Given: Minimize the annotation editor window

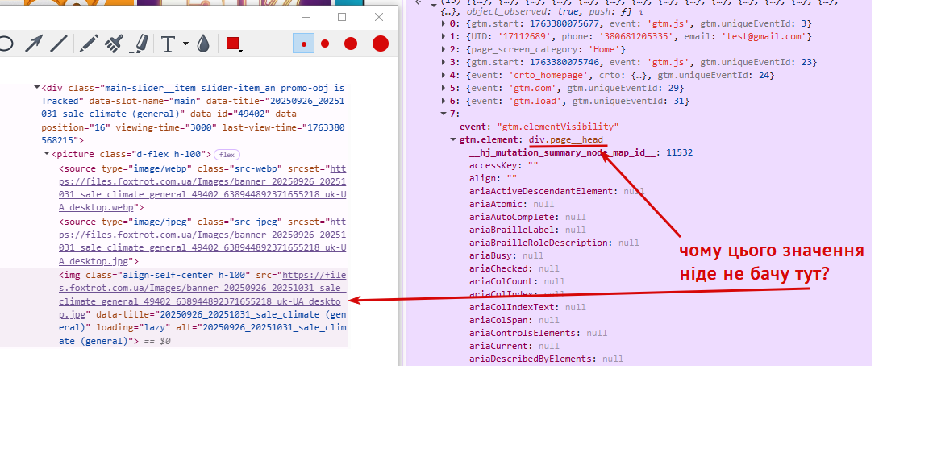Looking at the screenshot, I should tap(306, 17).
